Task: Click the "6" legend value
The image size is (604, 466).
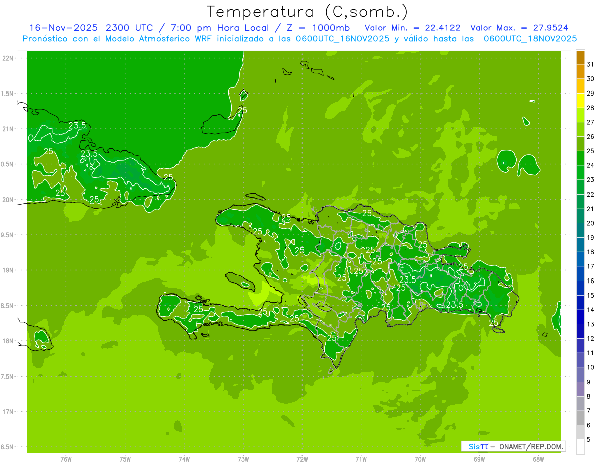Action: pyautogui.click(x=589, y=425)
